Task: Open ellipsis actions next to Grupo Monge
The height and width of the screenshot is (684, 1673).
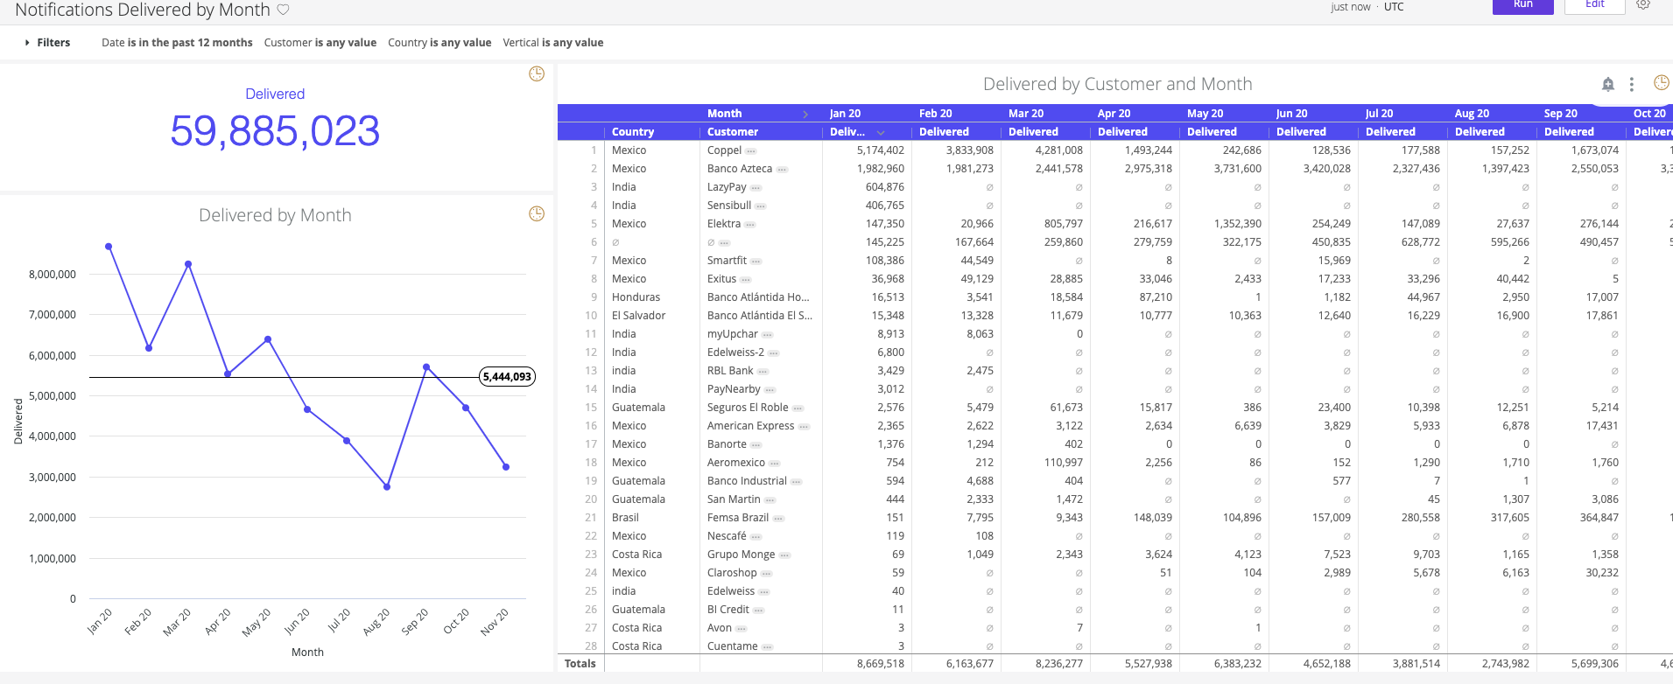Action: tap(784, 555)
